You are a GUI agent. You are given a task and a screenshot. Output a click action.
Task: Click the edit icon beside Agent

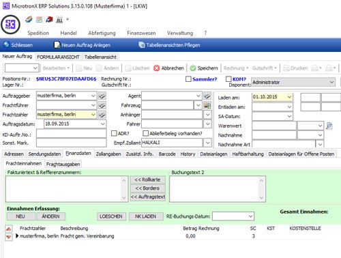click(207, 96)
